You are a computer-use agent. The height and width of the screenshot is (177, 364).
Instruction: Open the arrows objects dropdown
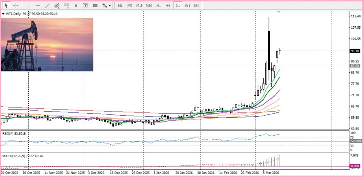(x=106, y=6)
